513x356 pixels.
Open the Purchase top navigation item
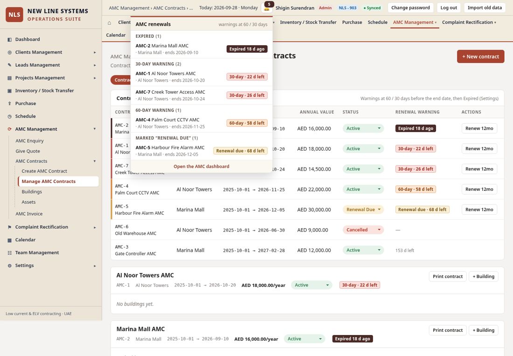(352, 22)
